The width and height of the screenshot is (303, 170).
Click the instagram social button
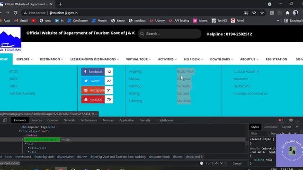[97, 90]
